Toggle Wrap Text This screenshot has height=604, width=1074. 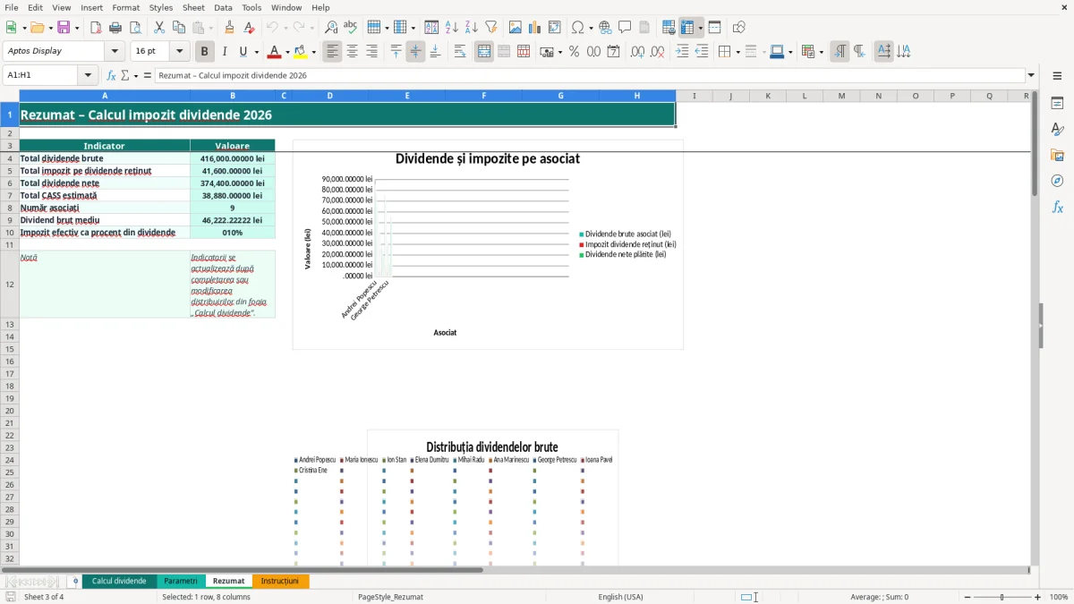click(460, 52)
